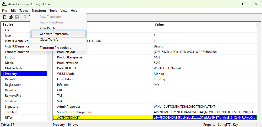Click the Save floppy disk toolbar icon

(x=17, y=17)
